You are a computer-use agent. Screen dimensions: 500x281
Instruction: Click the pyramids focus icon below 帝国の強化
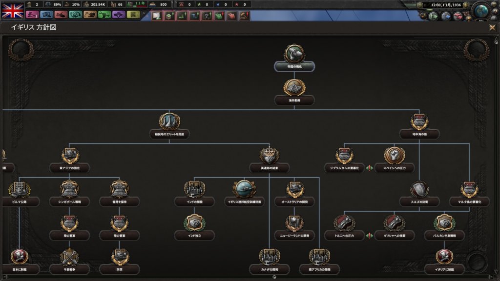point(294,88)
